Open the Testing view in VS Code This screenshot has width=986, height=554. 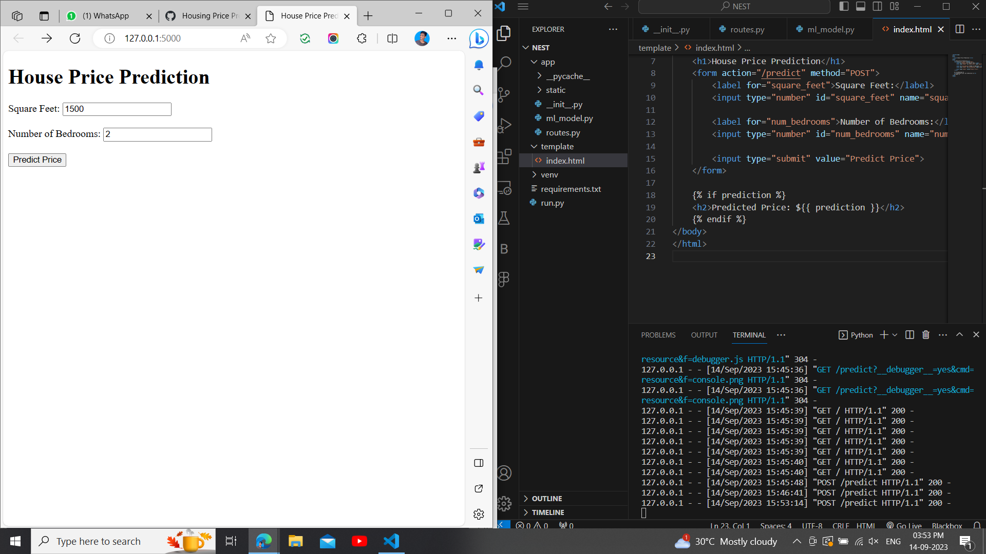pyautogui.click(x=505, y=218)
